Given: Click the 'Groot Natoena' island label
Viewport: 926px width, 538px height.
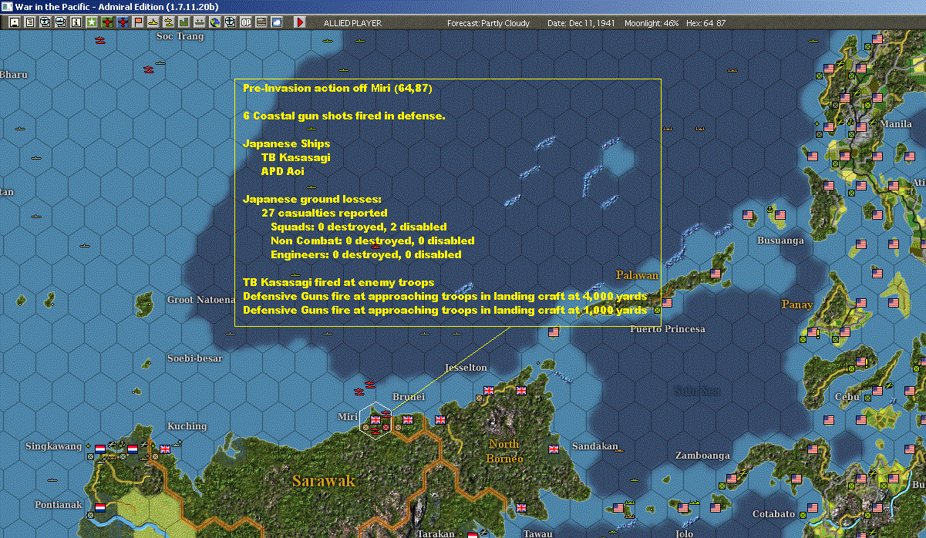Looking at the screenshot, I should coord(200,299).
